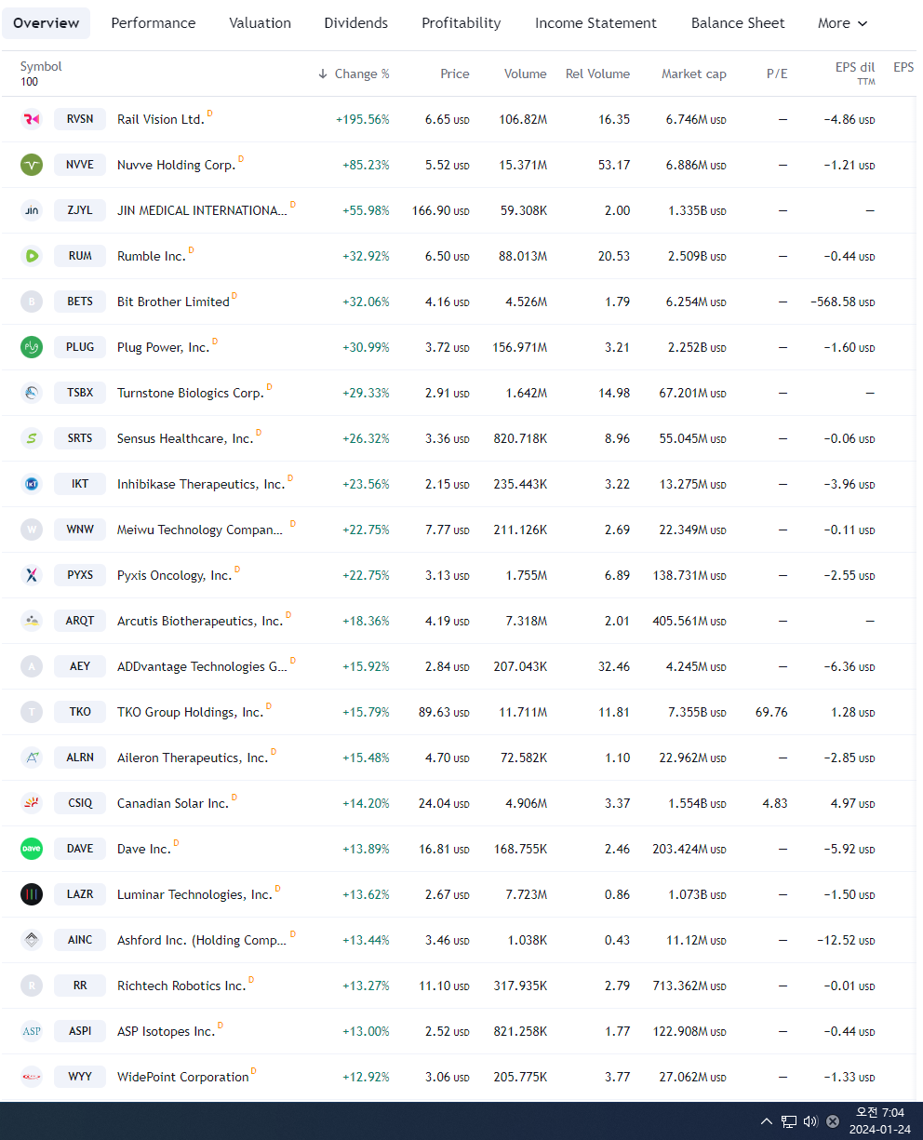Click the Arcutis Biotherapeutics logo icon
The width and height of the screenshot is (923, 1140).
[x=32, y=621]
